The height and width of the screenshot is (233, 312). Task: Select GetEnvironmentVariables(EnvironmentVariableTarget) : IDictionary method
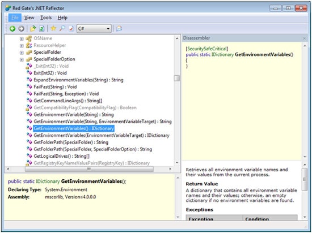coord(102,135)
